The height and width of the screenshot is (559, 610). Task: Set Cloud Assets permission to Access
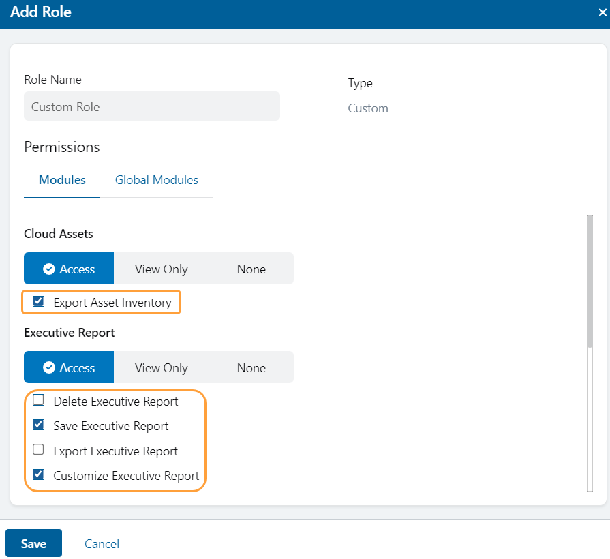point(69,269)
